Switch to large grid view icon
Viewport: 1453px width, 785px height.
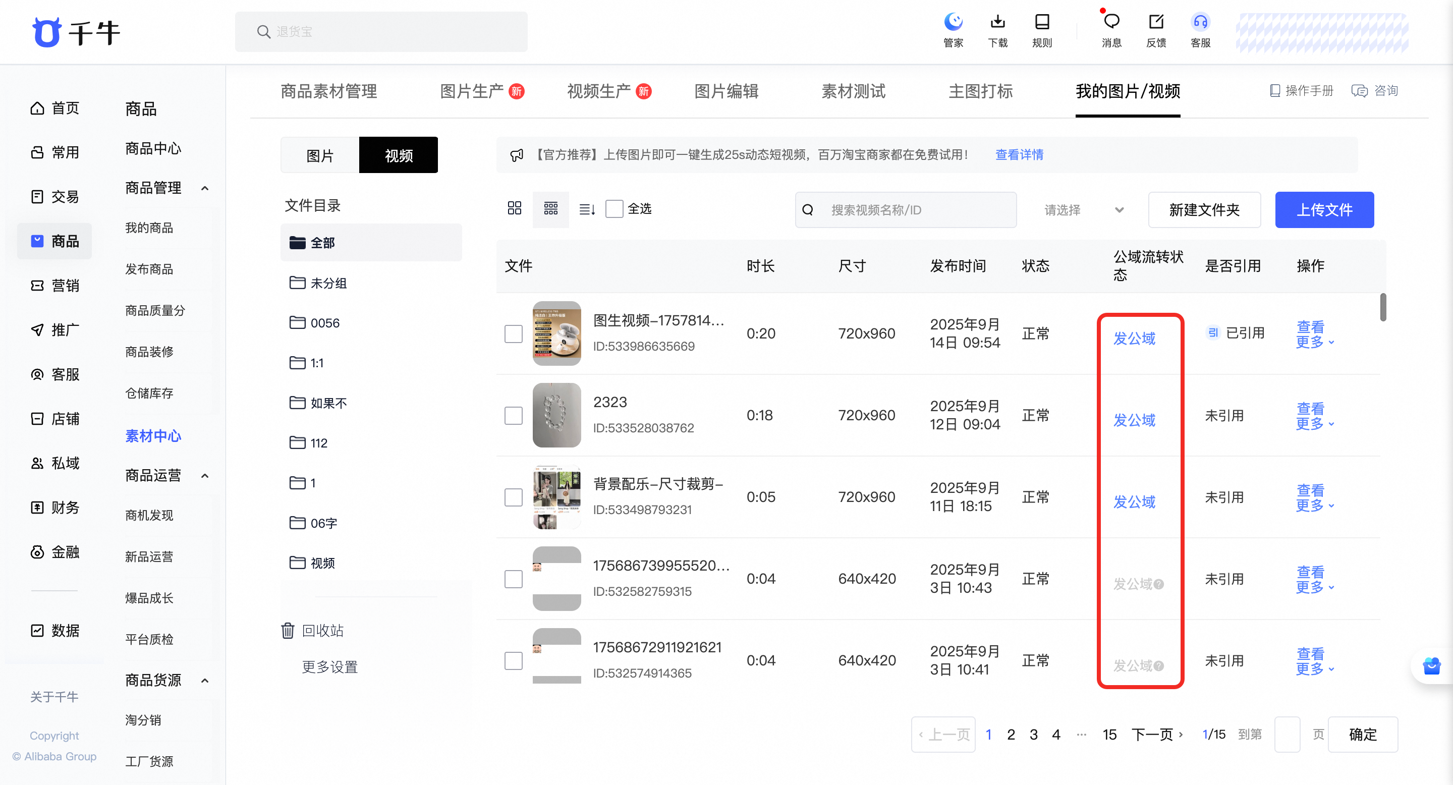514,209
